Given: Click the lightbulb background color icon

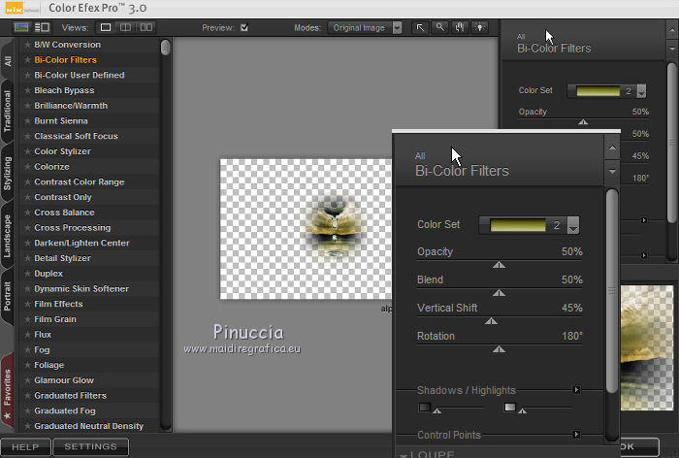Looking at the screenshot, I should click(x=479, y=28).
